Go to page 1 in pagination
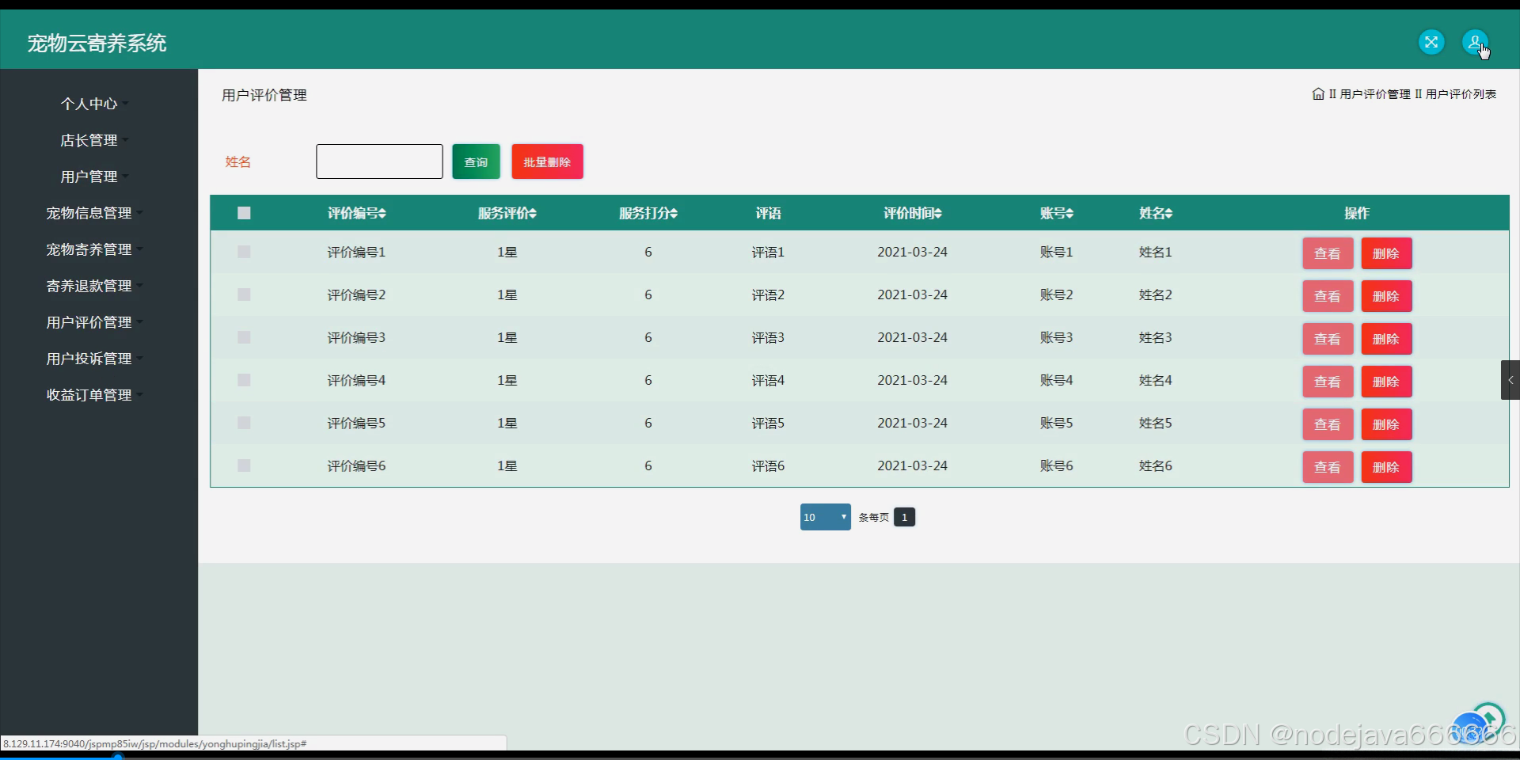This screenshot has width=1520, height=760. 904,517
